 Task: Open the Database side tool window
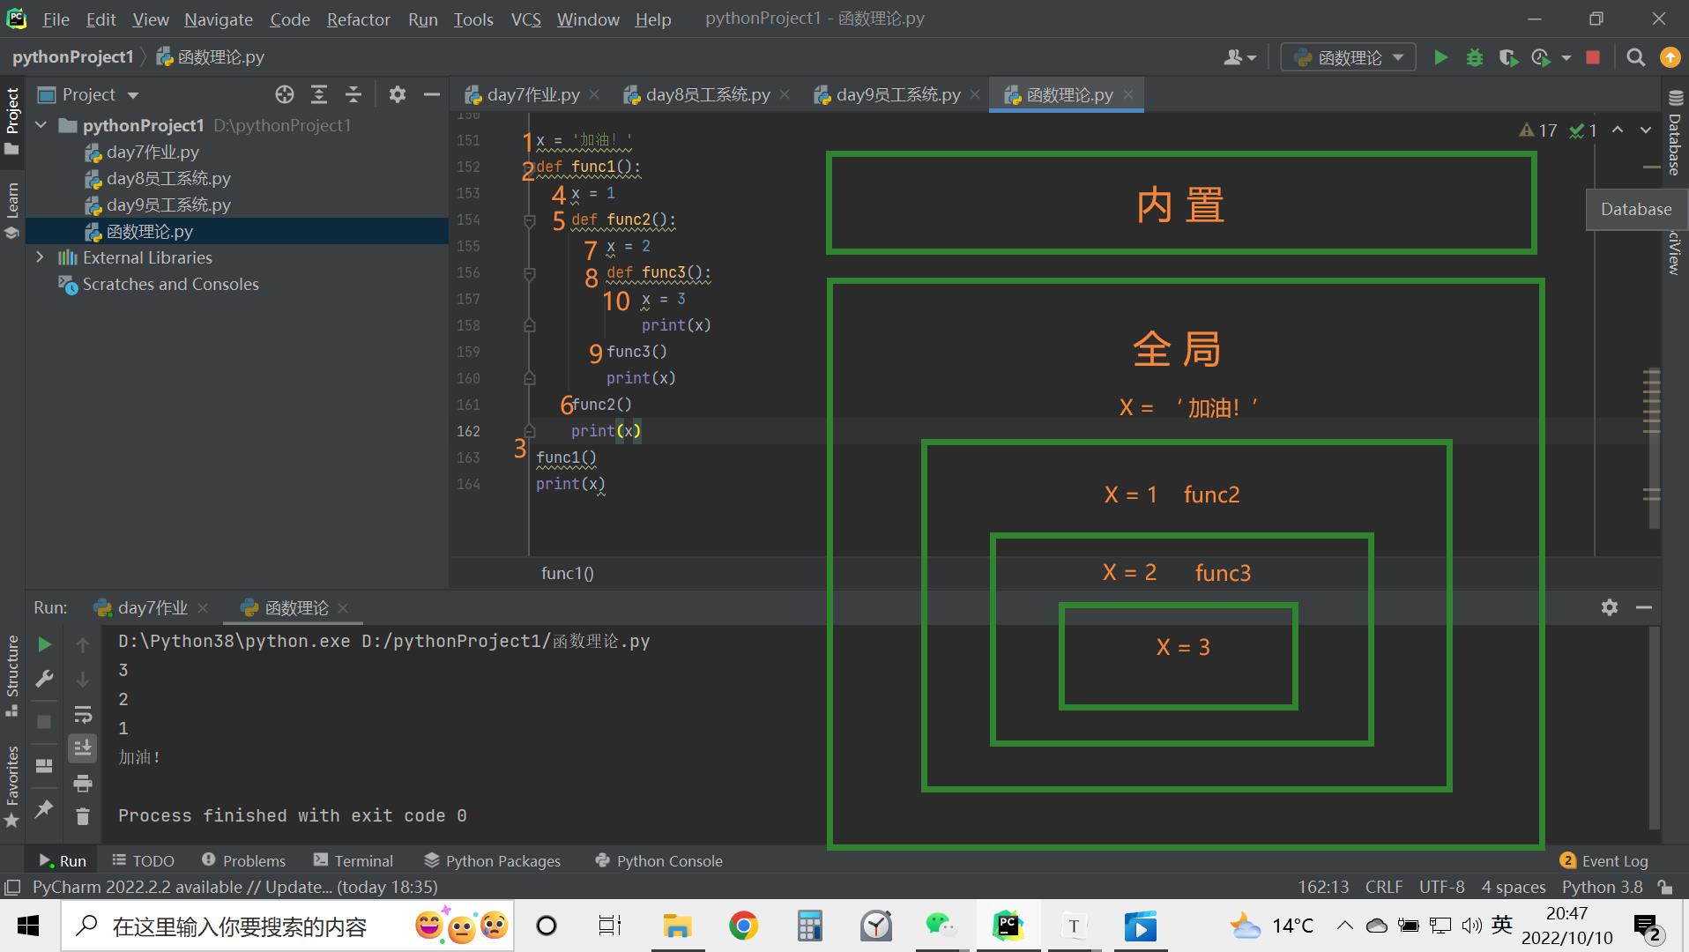coord(1674,134)
